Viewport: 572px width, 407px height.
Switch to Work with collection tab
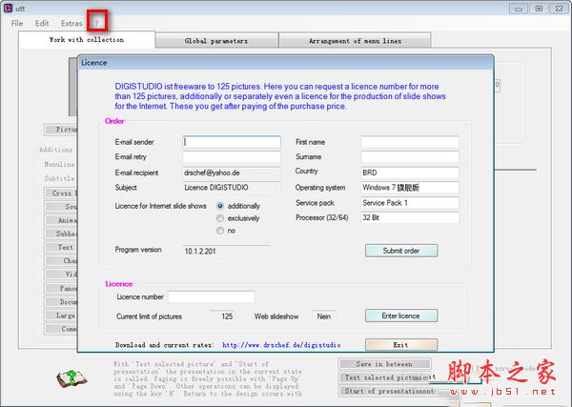[87, 40]
